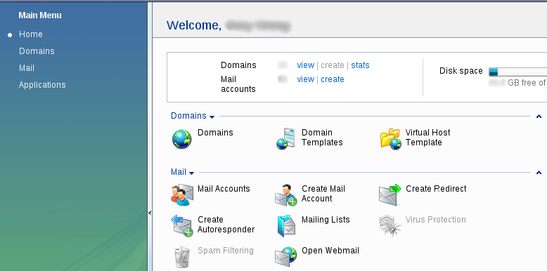Viewport: 547px width, 271px height.
Task: Click the Domains label link
Action: click(x=215, y=133)
